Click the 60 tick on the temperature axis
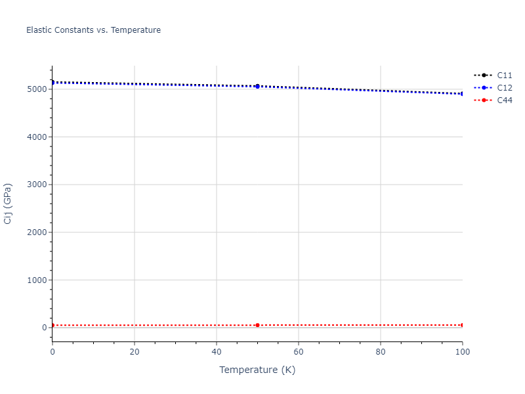 pyautogui.click(x=299, y=351)
